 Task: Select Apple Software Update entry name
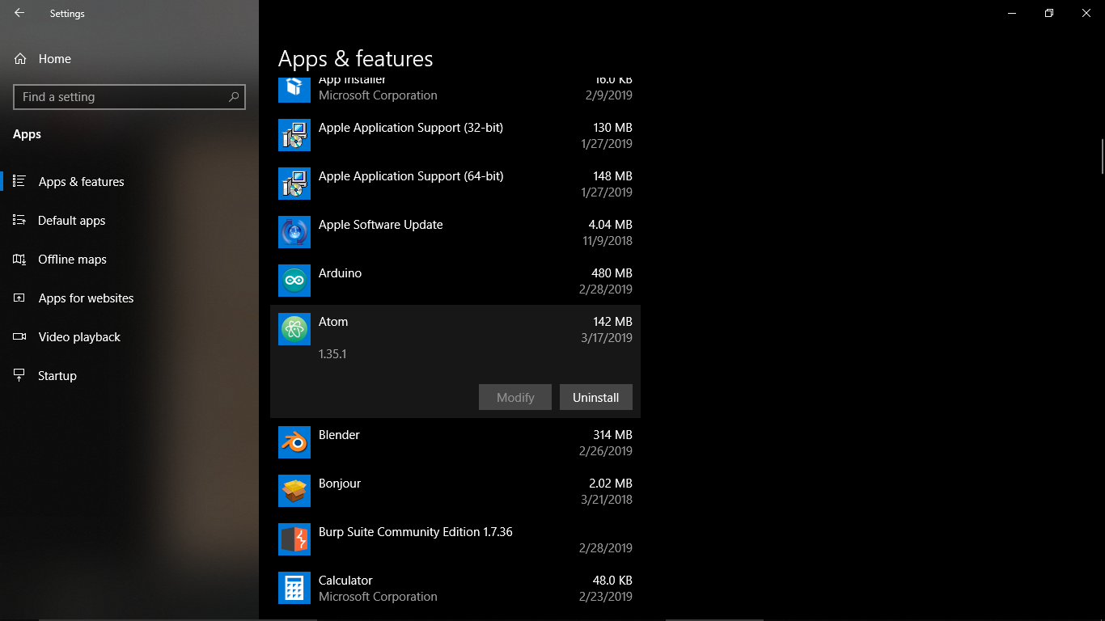(x=381, y=225)
